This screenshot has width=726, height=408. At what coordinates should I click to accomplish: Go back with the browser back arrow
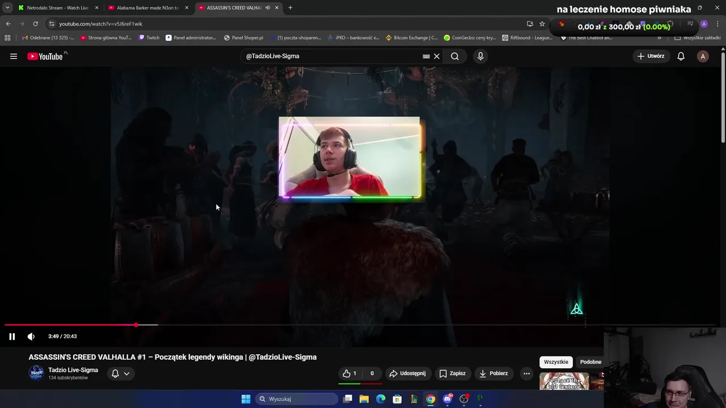(x=8, y=24)
